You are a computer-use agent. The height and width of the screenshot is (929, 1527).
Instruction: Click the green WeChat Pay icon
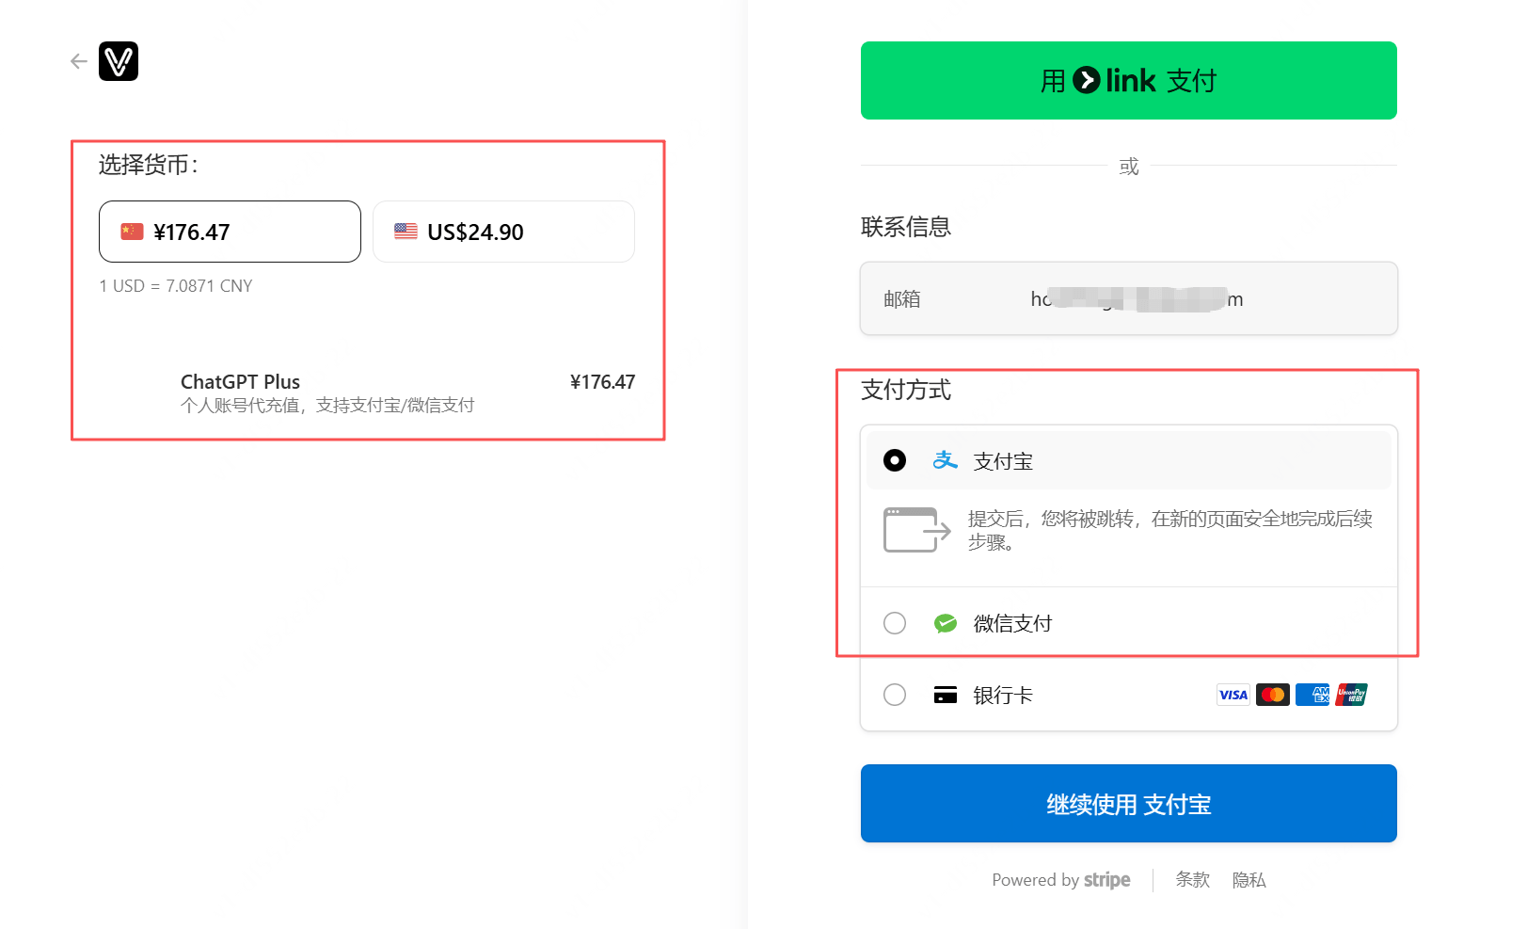coord(945,623)
